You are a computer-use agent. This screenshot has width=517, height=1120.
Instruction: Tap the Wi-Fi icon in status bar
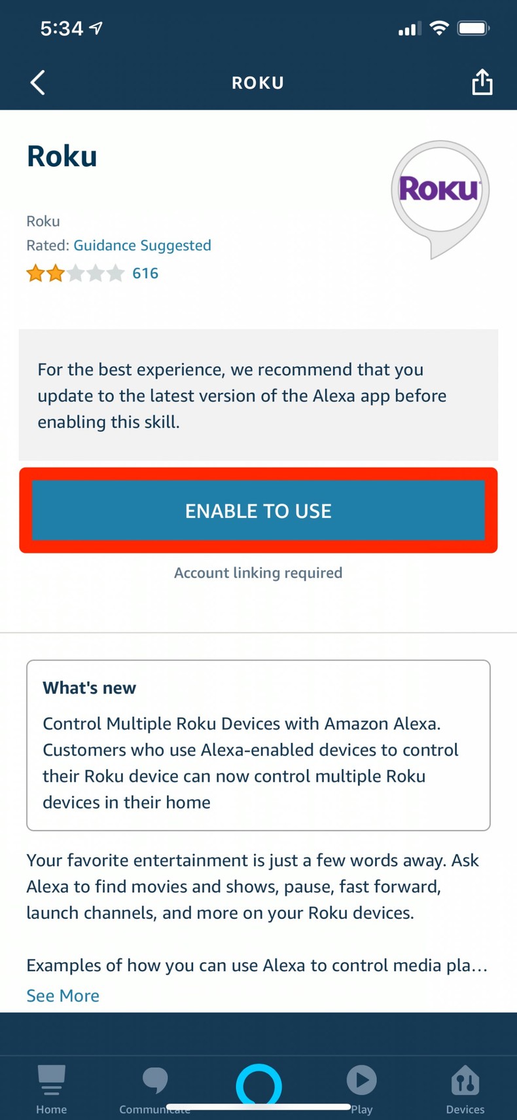point(439,28)
